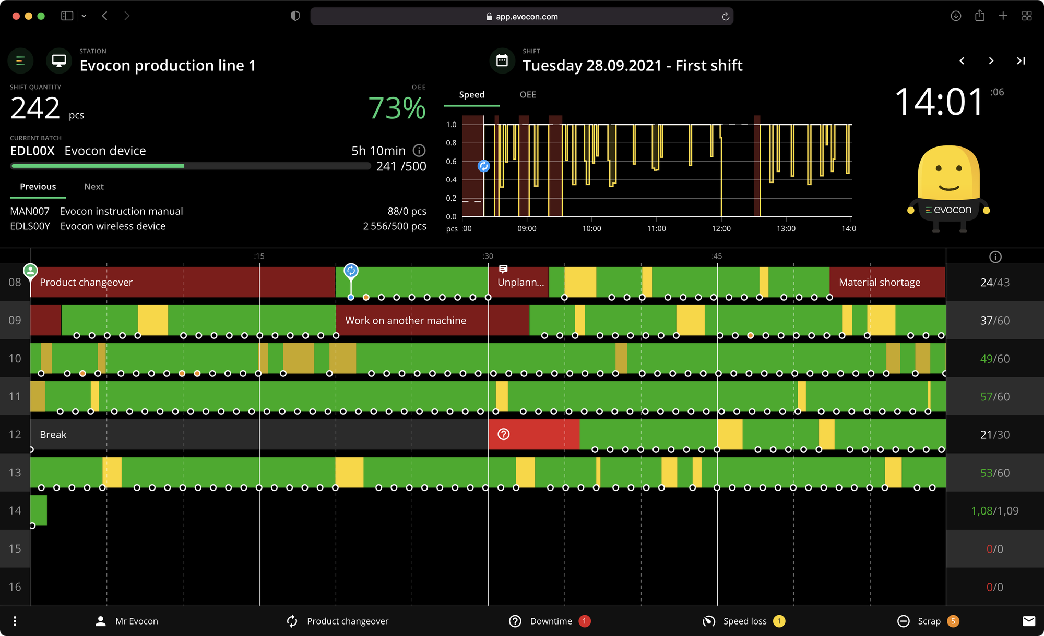Screen dimensions: 1044x636
Task: Click the next shift arrow
Action: (991, 60)
